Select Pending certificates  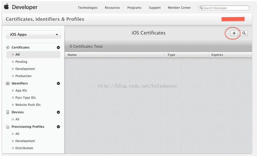pyautogui.click(x=21, y=62)
